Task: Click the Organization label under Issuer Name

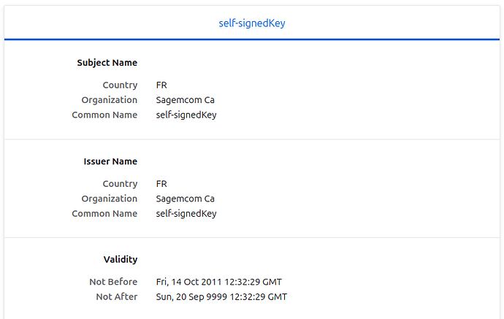Action: pos(109,199)
